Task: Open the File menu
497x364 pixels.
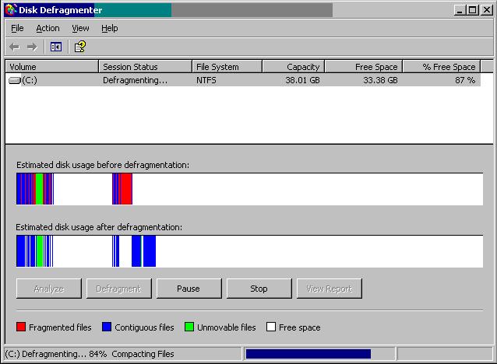Action: point(17,28)
